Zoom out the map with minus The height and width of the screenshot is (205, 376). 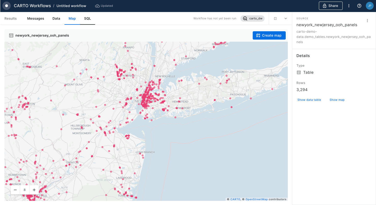click(x=15, y=190)
